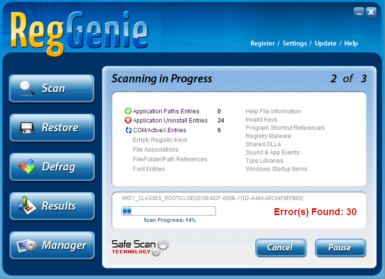
Task: Click green check icon beside Application Paths Entries
Action: [x=128, y=111]
